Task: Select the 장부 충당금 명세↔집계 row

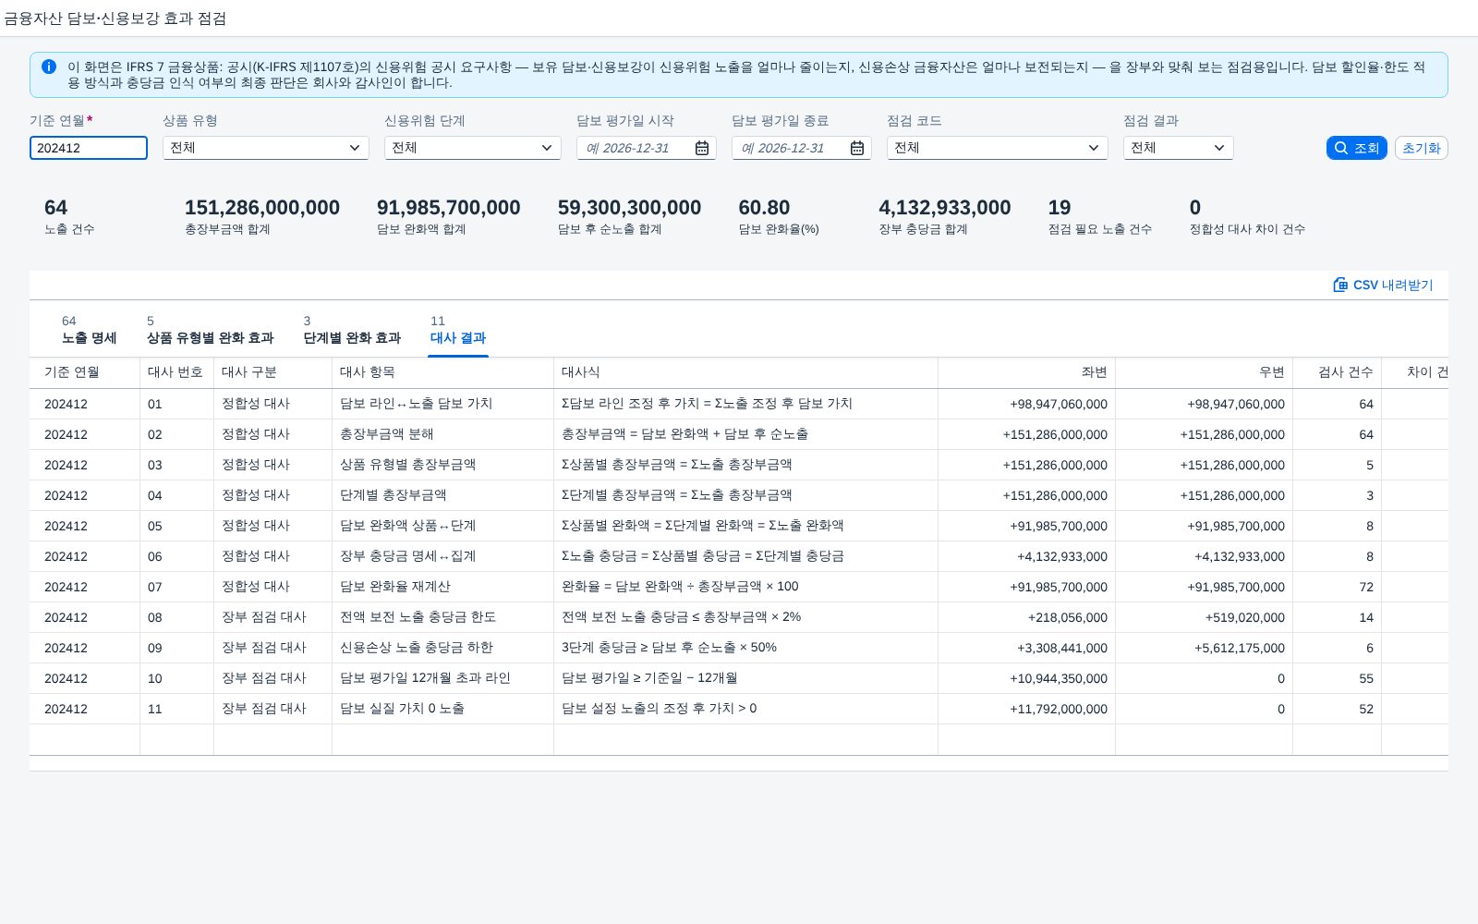Action: click(x=739, y=556)
